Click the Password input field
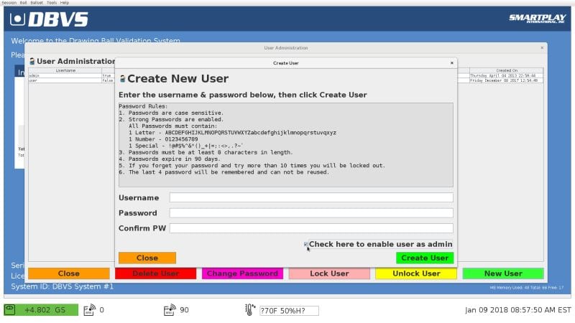The height and width of the screenshot is (323, 575). point(311,213)
